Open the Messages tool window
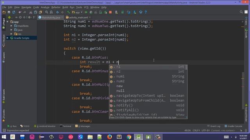This screenshot has width=250, height=140. click(x=83, y=126)
